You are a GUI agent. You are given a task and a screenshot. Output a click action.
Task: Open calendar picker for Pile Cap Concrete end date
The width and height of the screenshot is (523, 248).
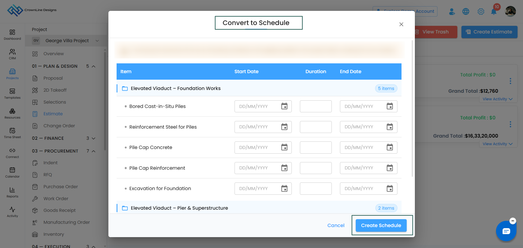pos(390,147)
